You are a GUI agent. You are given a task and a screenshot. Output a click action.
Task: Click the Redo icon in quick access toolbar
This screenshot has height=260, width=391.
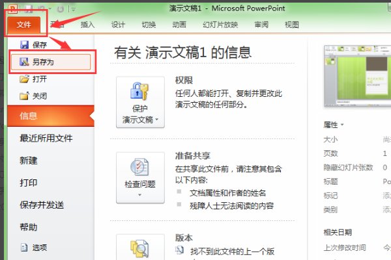click(61, 10)
